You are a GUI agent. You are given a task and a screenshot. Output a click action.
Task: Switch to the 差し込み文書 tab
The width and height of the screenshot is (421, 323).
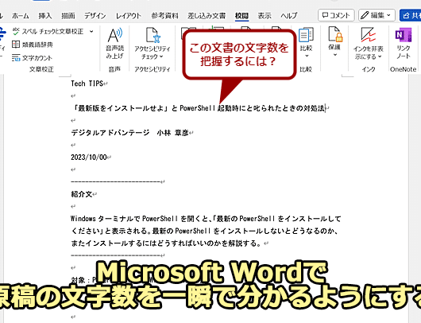207,16
